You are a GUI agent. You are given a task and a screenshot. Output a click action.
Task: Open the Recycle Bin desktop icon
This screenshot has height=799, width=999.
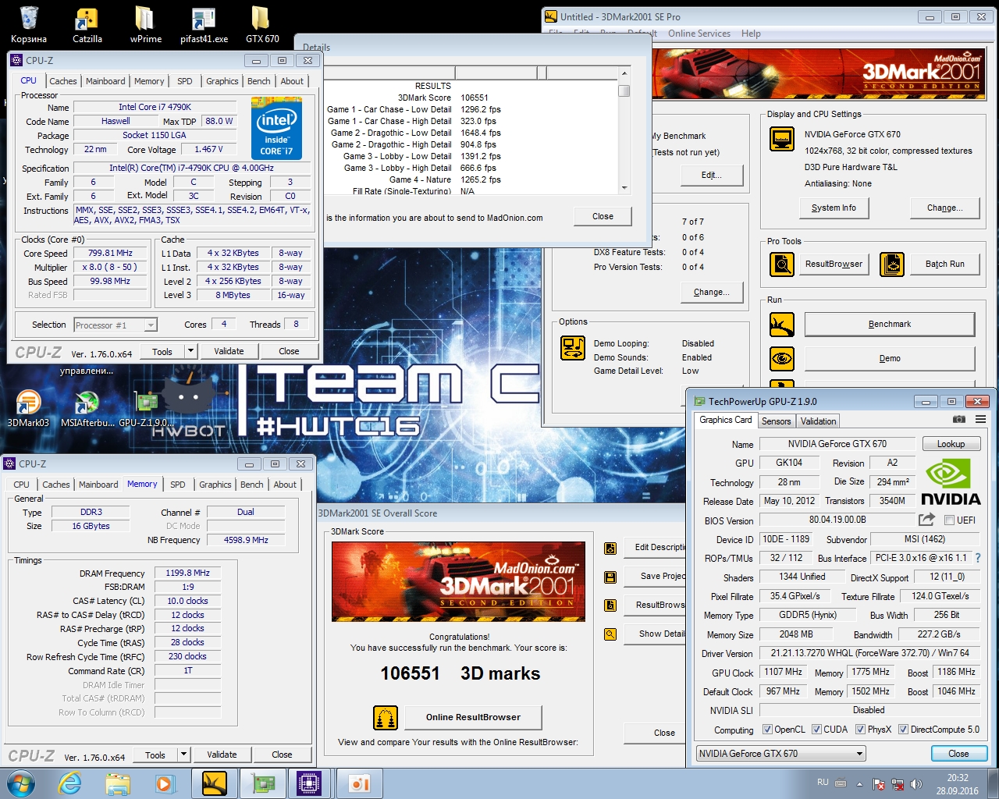pyautogui.click(x=29, y=23)
